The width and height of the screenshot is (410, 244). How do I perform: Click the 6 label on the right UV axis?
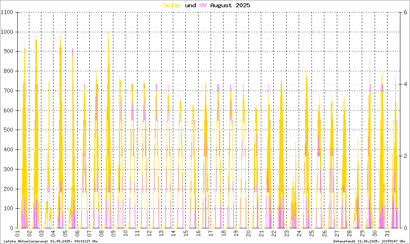coord(406,12)
